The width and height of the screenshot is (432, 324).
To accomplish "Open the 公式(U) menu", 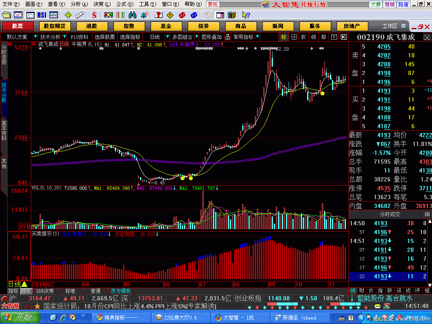I will [124, 4].
